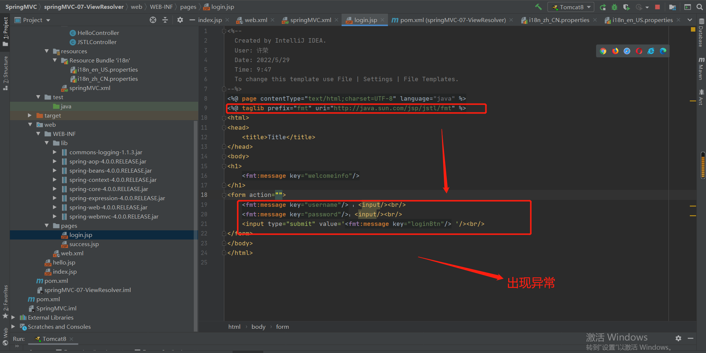Image resolution: width=706 pixels, height=353 pixels.
Task: Open page in Edge browser icon
Action: click(663, 51)
